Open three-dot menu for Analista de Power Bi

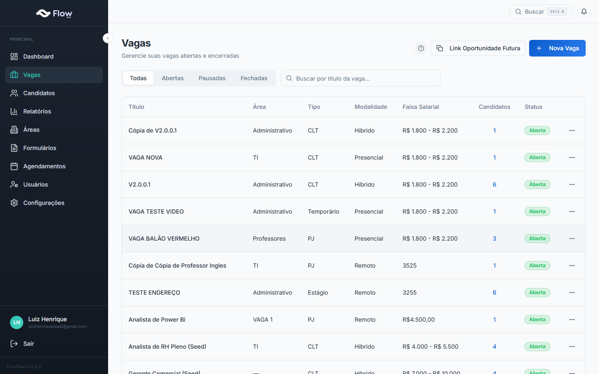click(572, 320)
